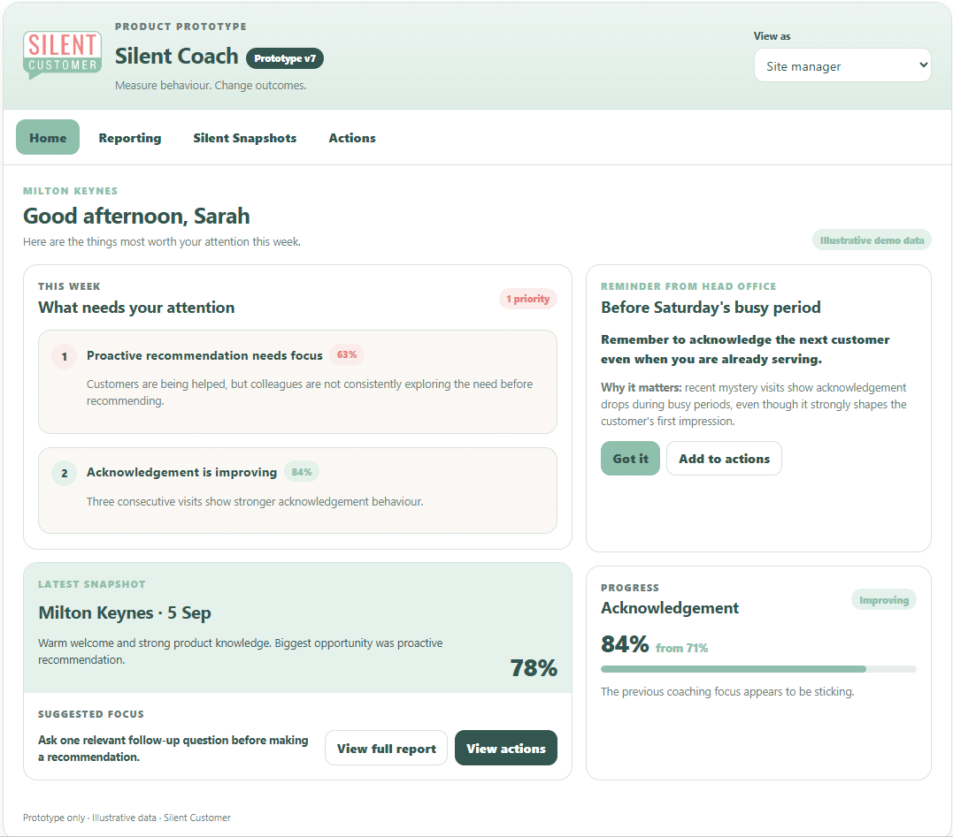Screen dimensions: 953x837
Task: Click the View actions button
Action: (505, 748)
